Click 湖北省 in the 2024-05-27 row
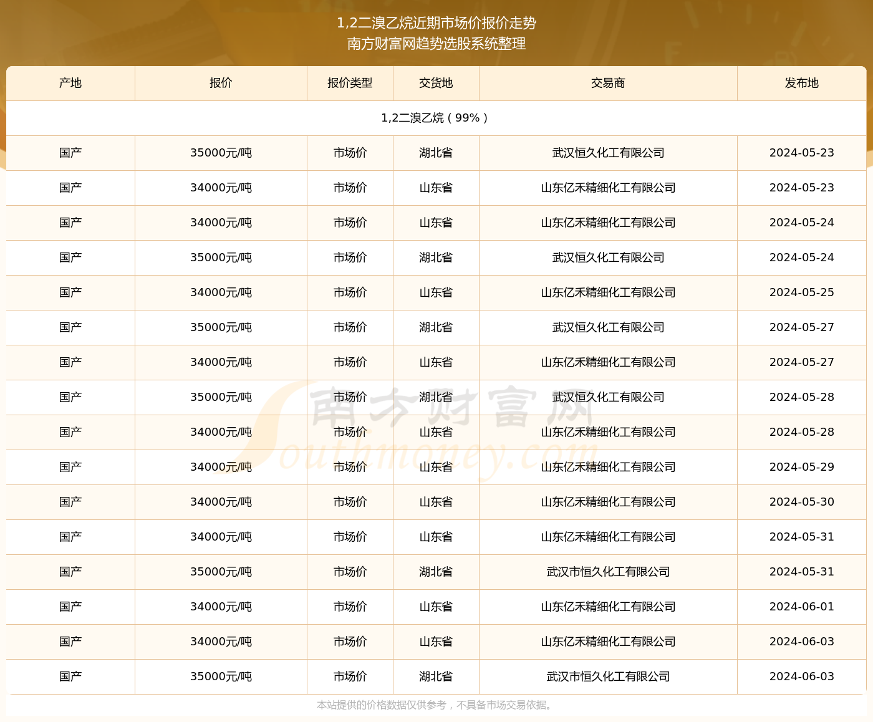The height and width of the screenshot is (722, 873). [x=436, y=327]
